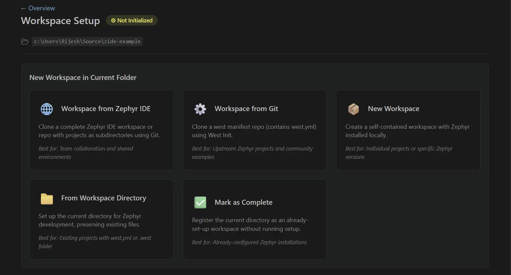The width and height of the screenshot is (511, 275).
Task: Click the green checkmark icon for Mark as Complete
Action: (200, 202)
